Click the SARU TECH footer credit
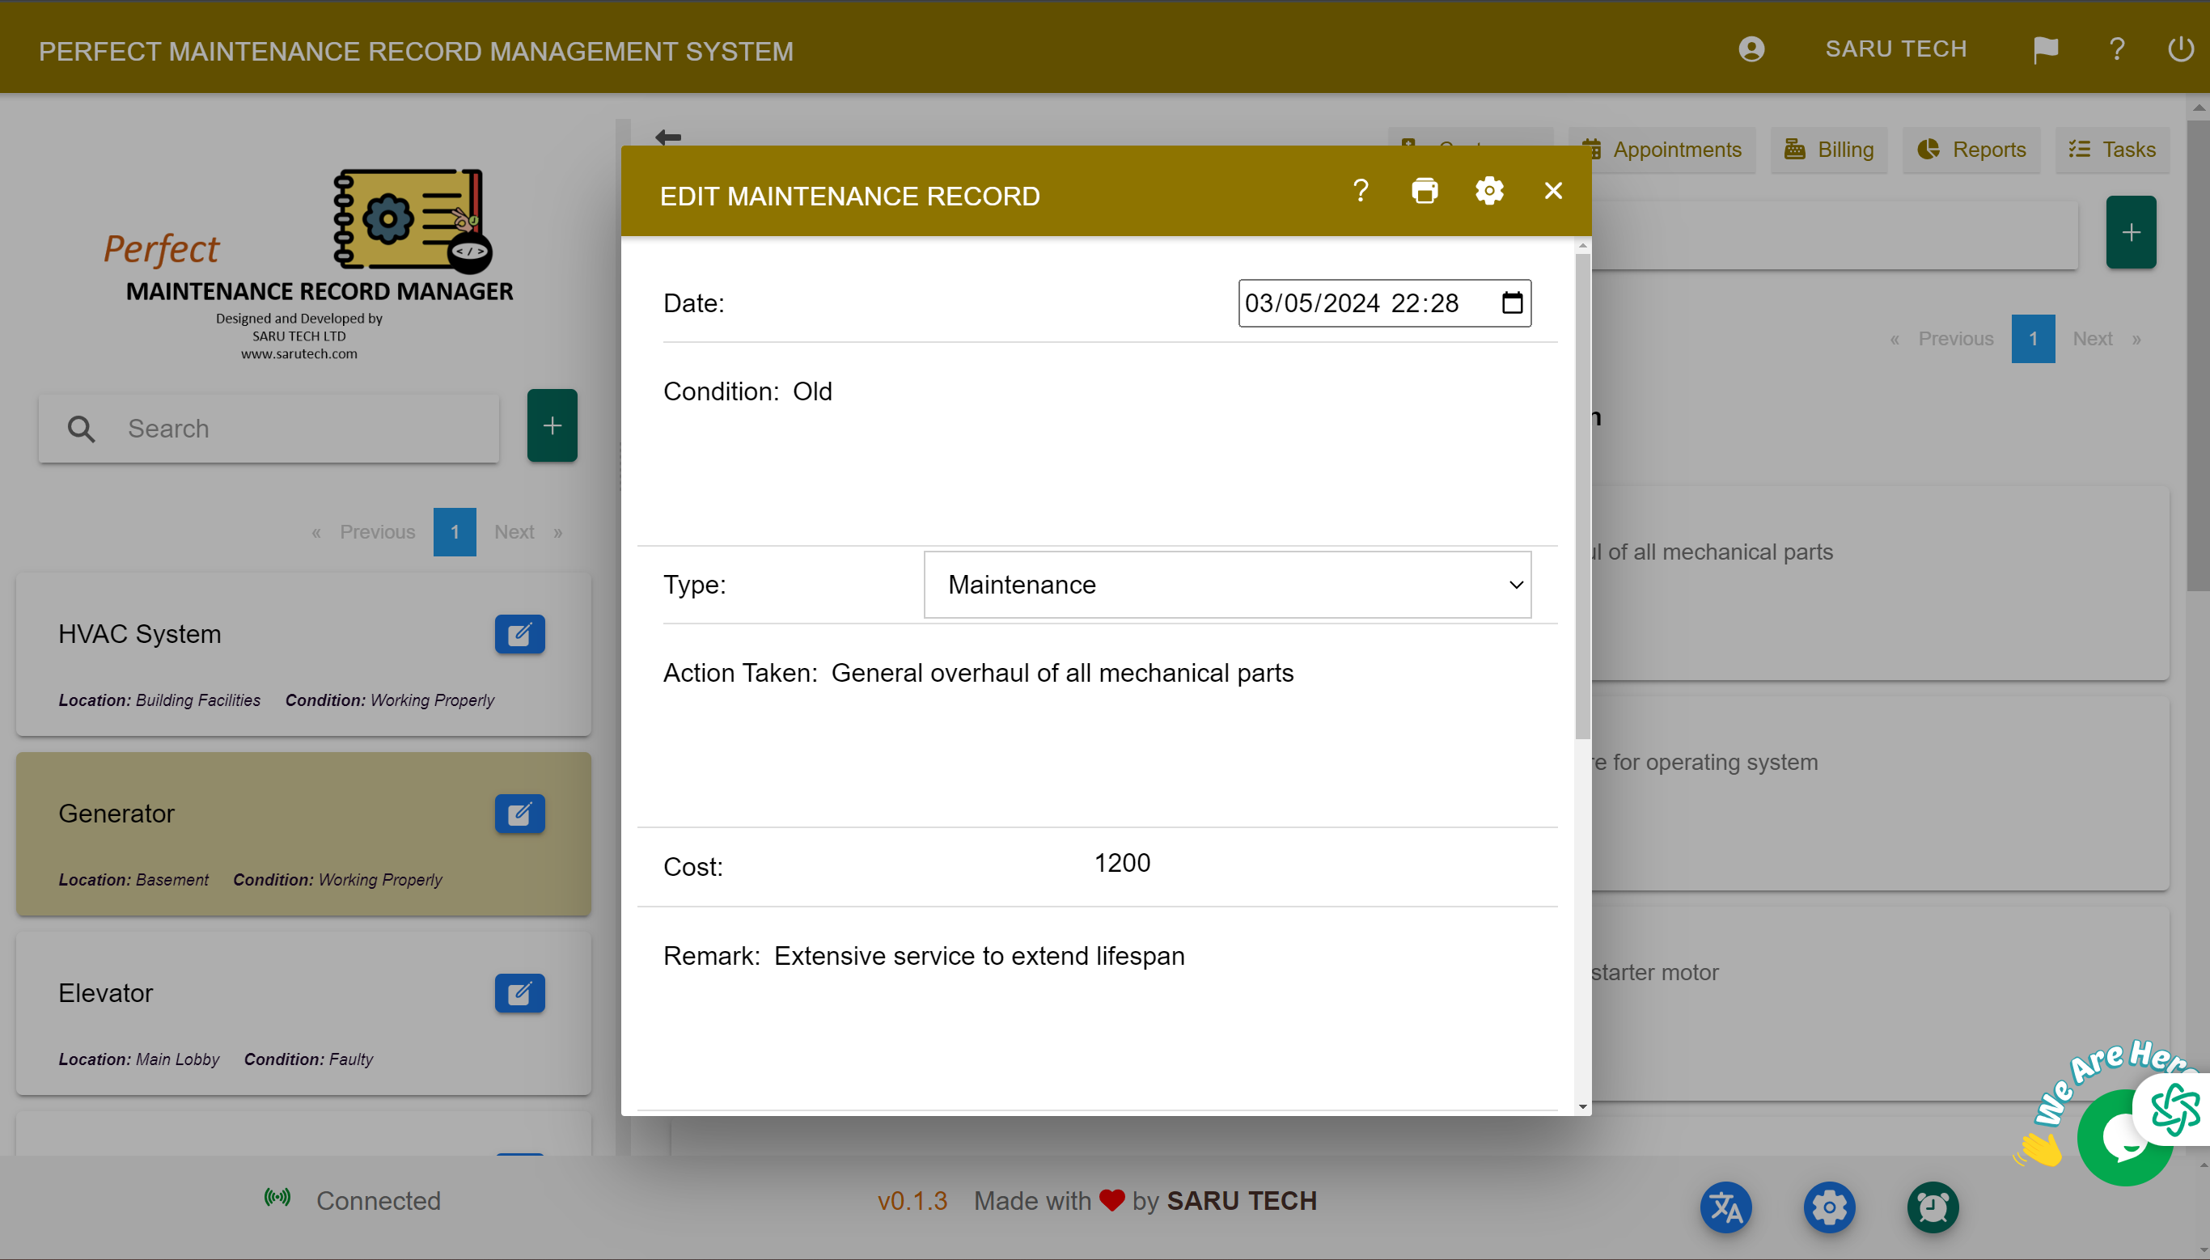The height and width of the screenshot is (1260, 2210). click(1241, 1201)
